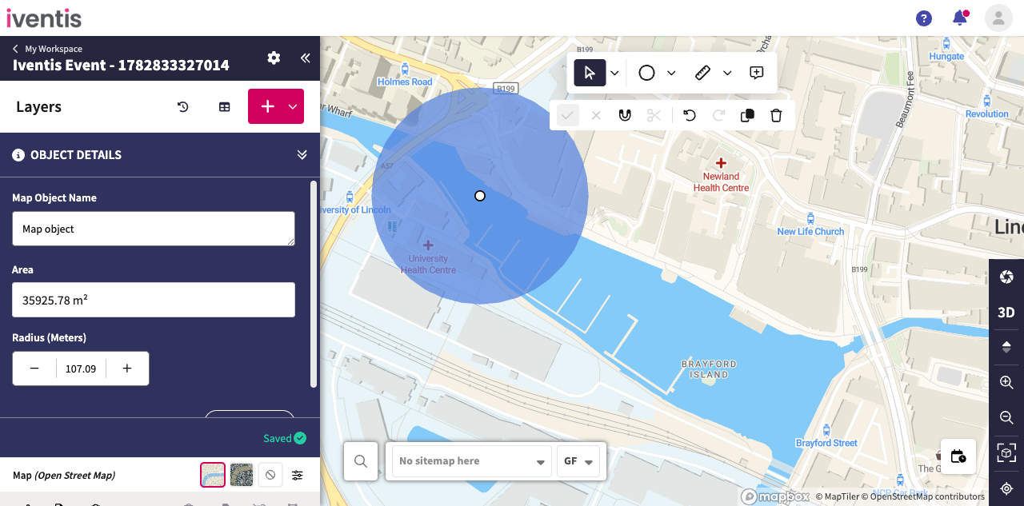Open project settings gear
The width and height of the screenshot is (1024, 506).
(274, 58)
